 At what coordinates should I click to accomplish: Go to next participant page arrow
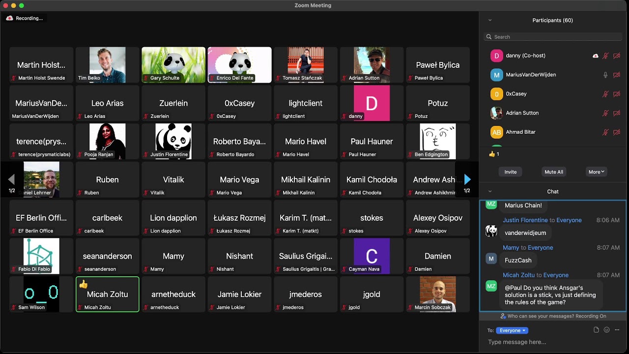point(467,179)
